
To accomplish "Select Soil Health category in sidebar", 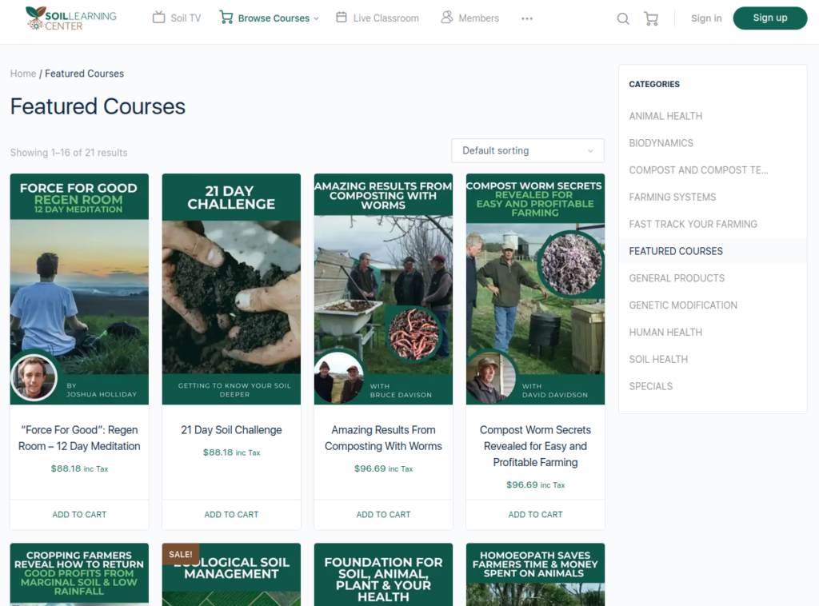I will pyautogui.click(x=658, y=359).
